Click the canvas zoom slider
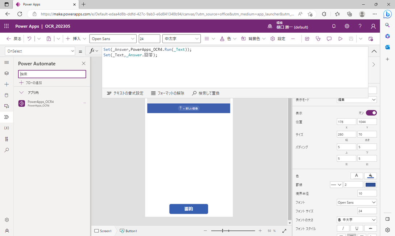Screen dimensions: 395x236 click(233, 231)
